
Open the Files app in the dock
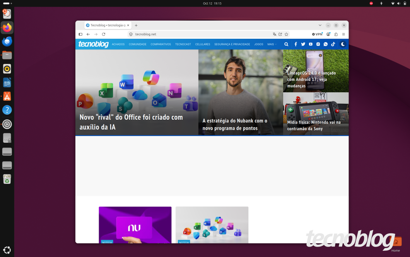coord(7,55)
